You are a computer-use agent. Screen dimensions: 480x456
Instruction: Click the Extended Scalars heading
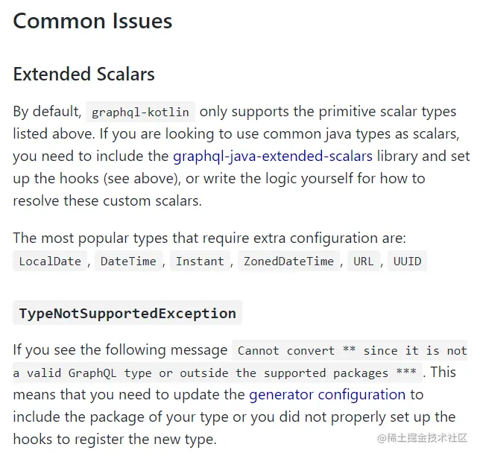(x=83, y=75)
